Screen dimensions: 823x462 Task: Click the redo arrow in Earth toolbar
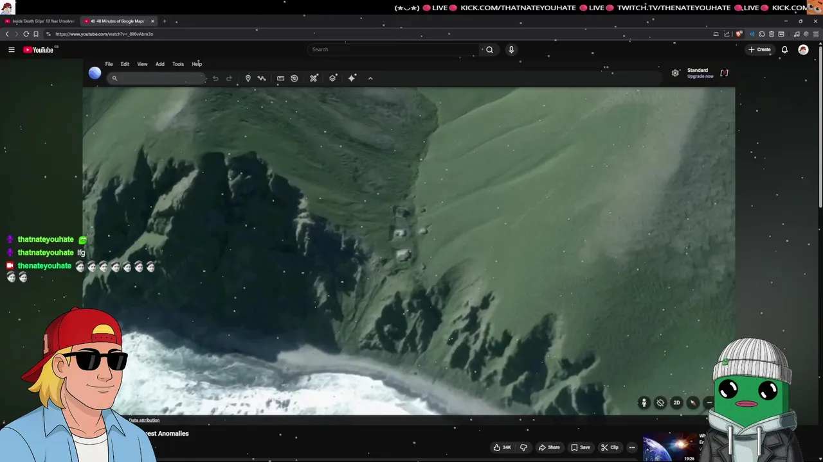[x=229, y=78]
